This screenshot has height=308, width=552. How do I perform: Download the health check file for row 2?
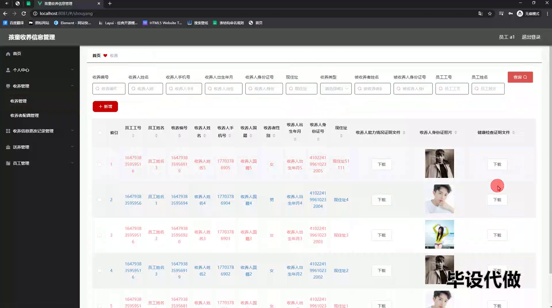pyautogui.click(x=497, y=200)
